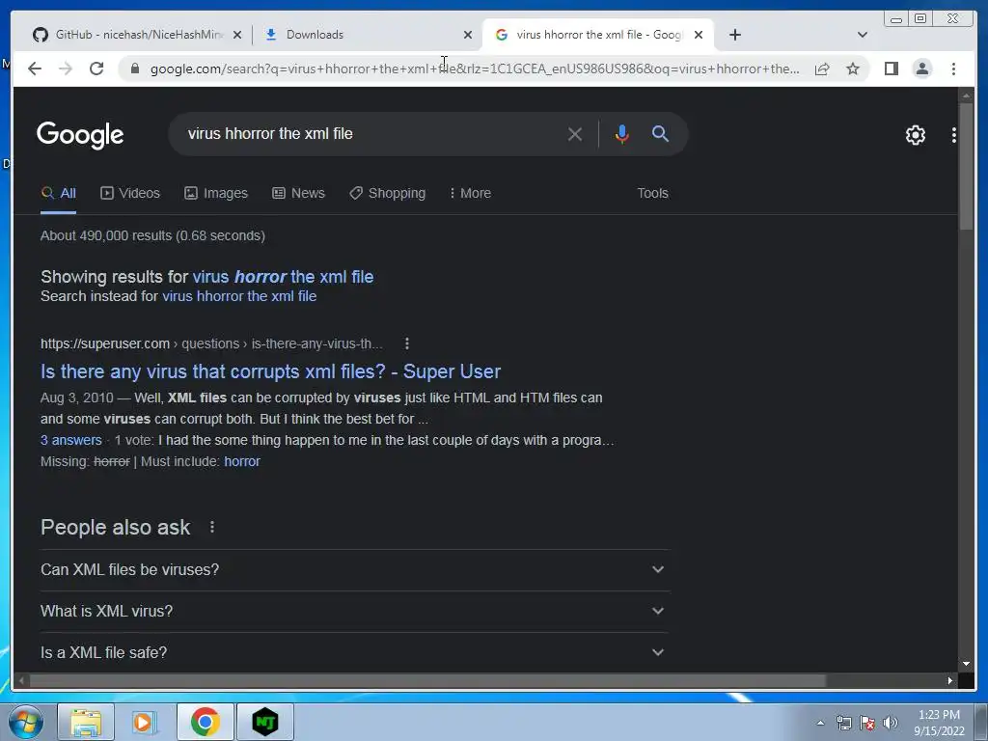Viewport: 988px width, 741px height.
Task: Open the Chrome three-dot menu
Action: (953, 69)
